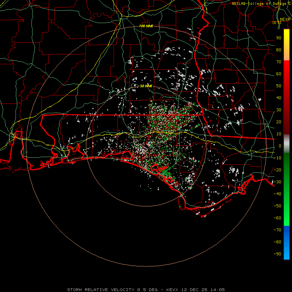Click the 50 NMI range ring label
Image resolution: width=292 pixels, height=292 pixels.
(x=146, y=86)
